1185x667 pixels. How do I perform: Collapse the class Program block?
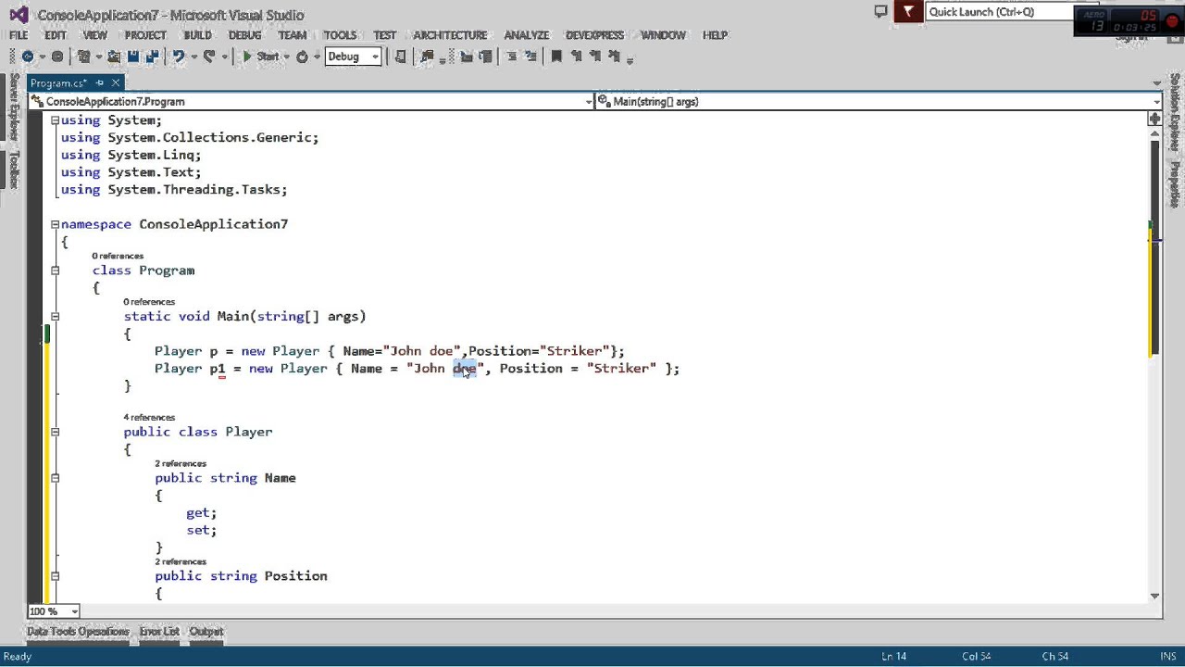pos(55,271)
